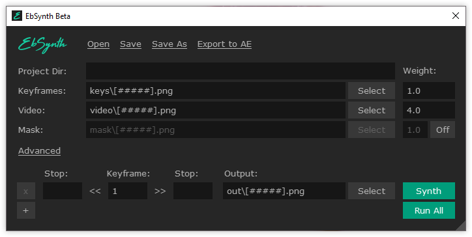Add new keyframe row with plus button
This screenshot has height=237, width=472.
coord(26,210)
